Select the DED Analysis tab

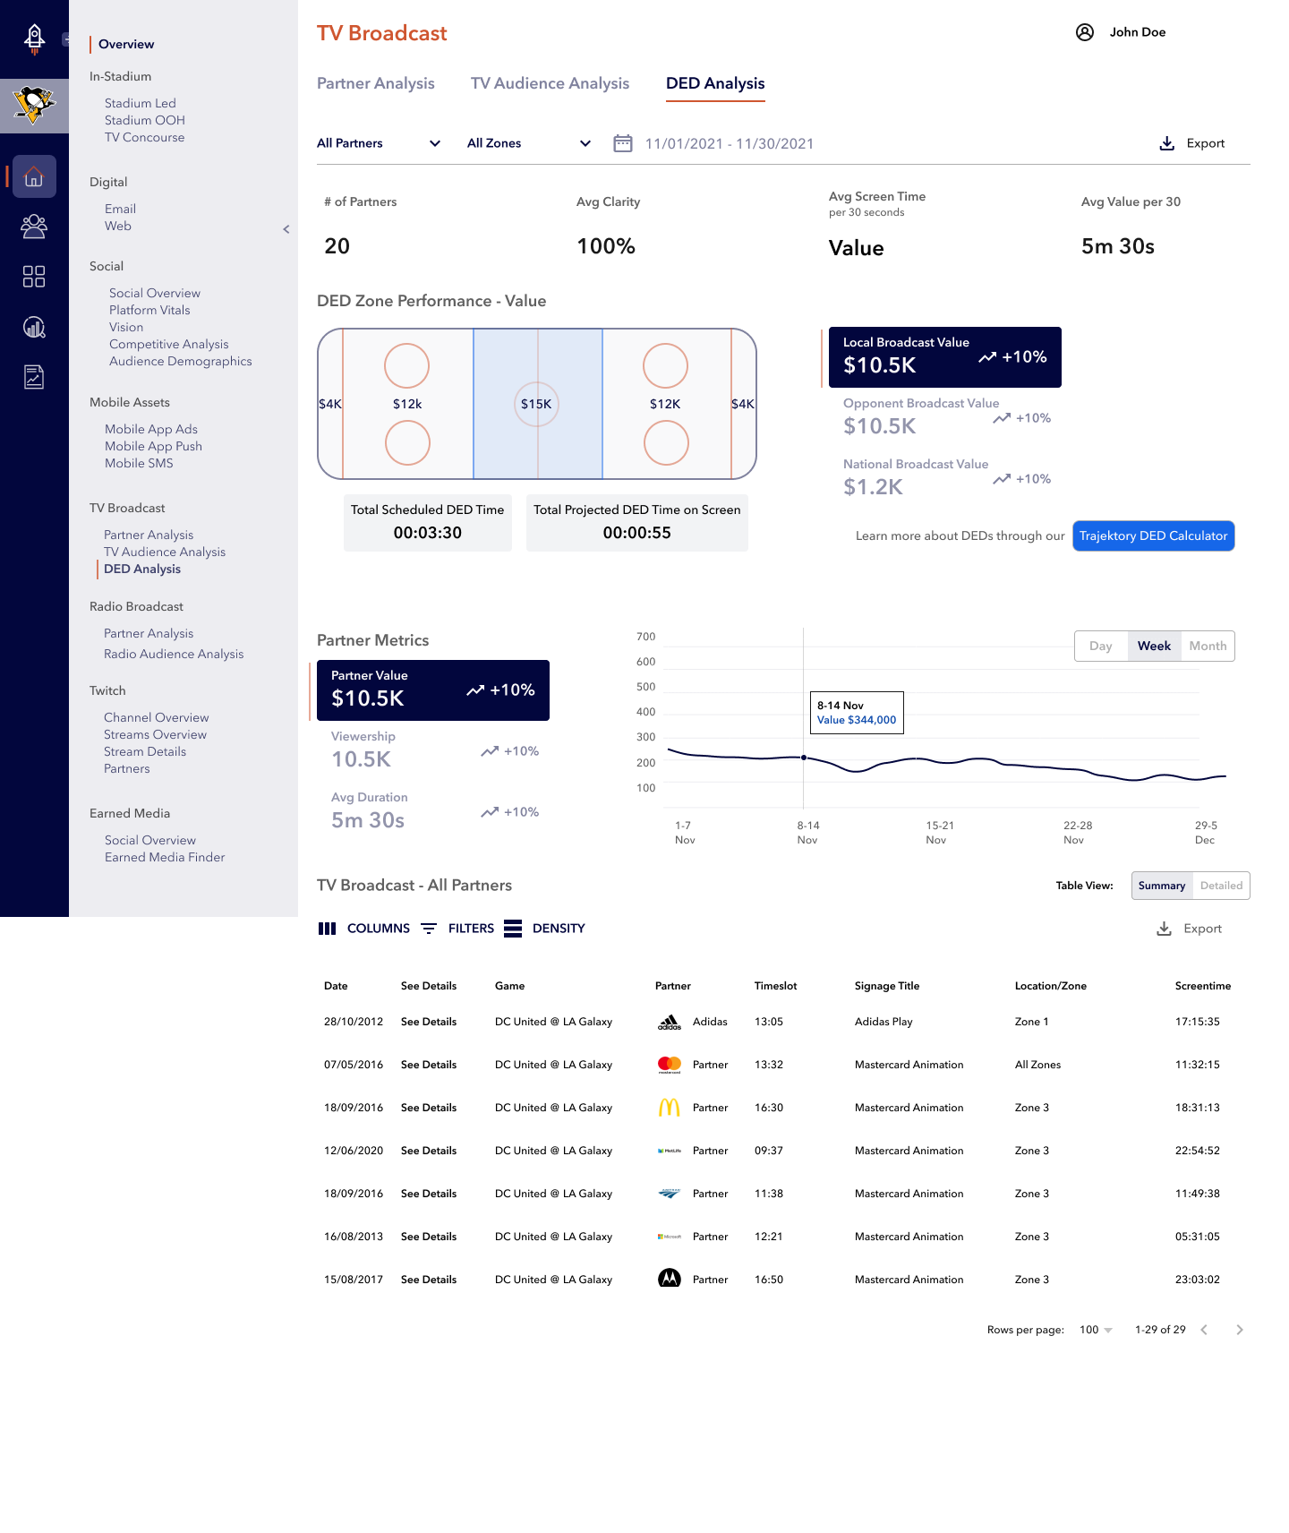(715, 83)
